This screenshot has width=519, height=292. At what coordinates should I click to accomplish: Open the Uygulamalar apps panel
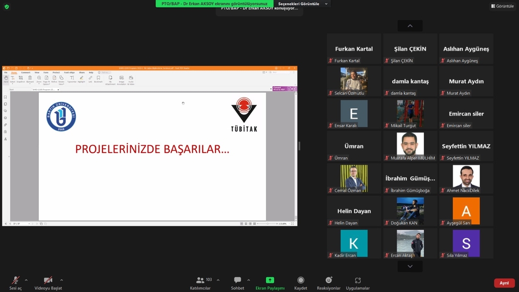(x=357, y=282)
